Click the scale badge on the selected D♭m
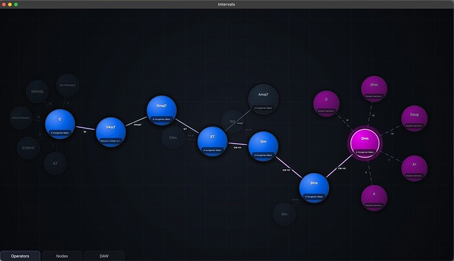This screenshot has height=261, width=454. pyautogui.click(x=365, y=152)
